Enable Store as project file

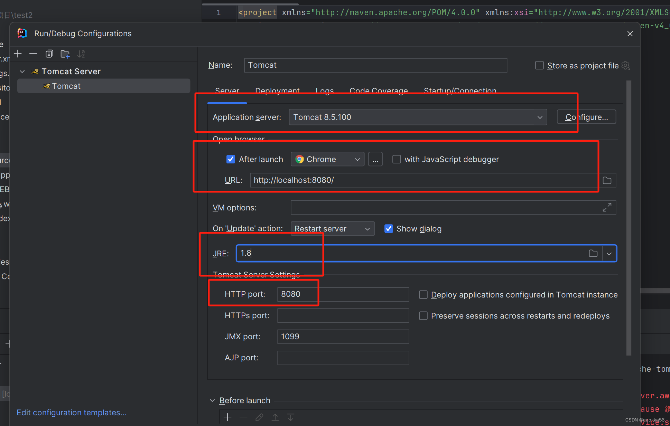click(x=539, y=65)
